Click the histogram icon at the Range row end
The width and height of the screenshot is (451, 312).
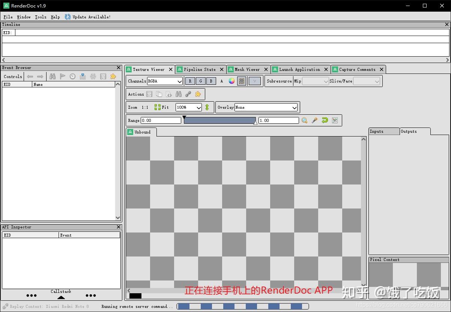[335, 120]
